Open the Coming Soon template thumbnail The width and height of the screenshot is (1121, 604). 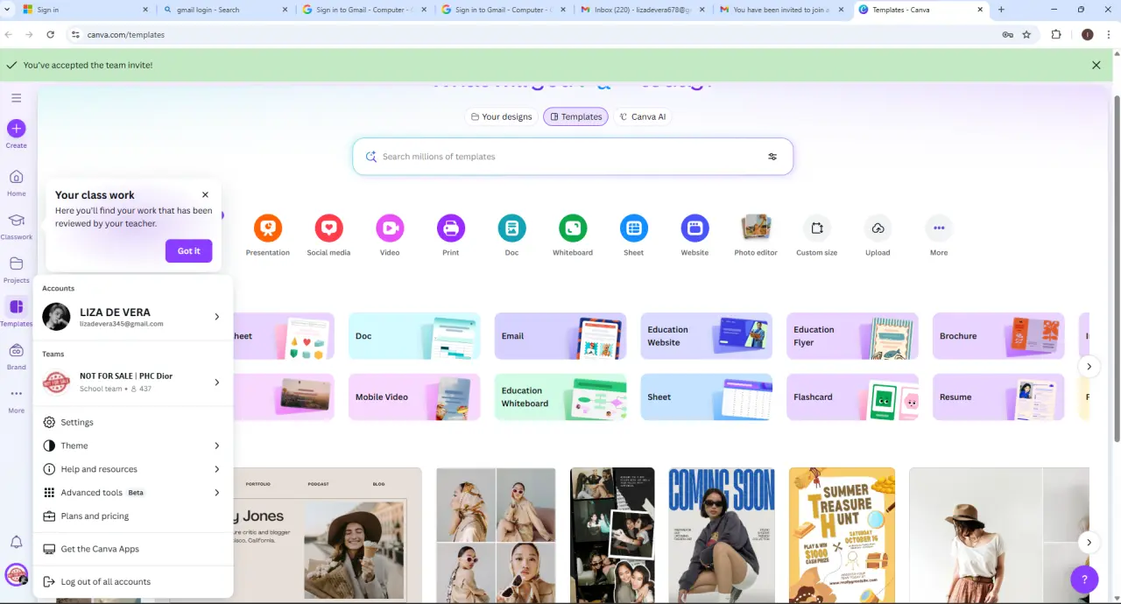coord(722,536)
